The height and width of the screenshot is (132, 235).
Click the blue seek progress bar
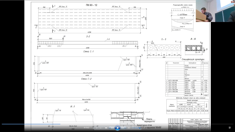pyautogui.click(x=31, y=124)
